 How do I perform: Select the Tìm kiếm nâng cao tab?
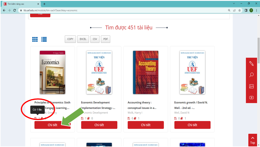click(x=21, y=4)
